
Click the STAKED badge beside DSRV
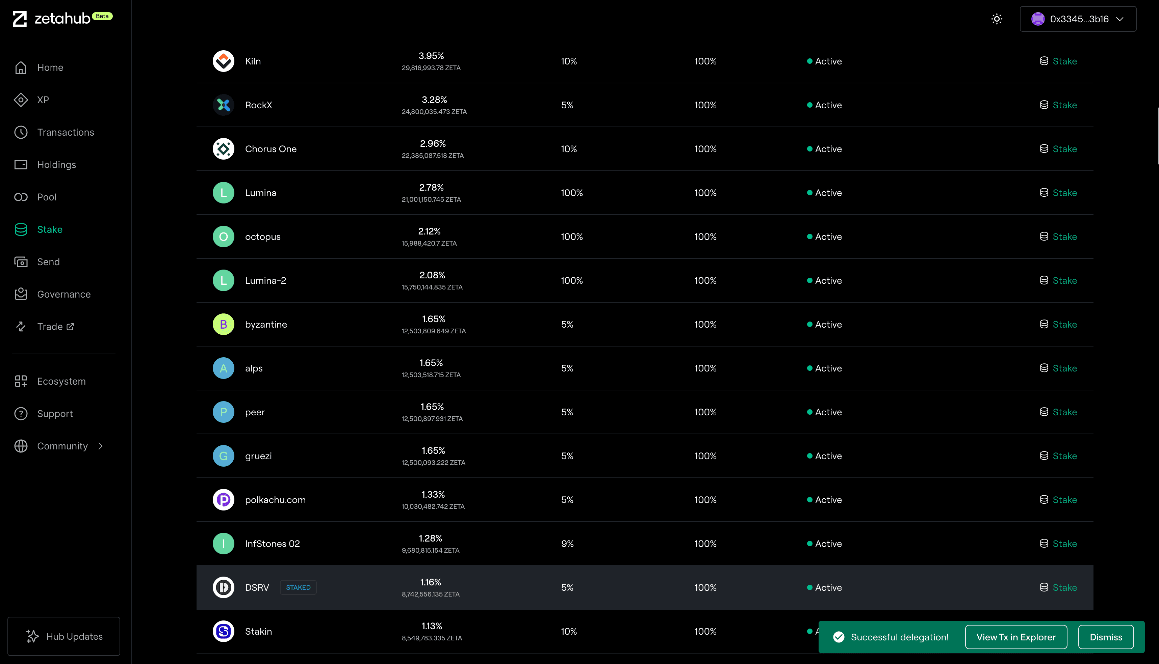[298, 587]
